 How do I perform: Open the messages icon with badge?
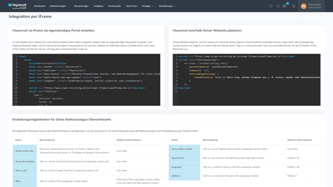pos(284,6)
